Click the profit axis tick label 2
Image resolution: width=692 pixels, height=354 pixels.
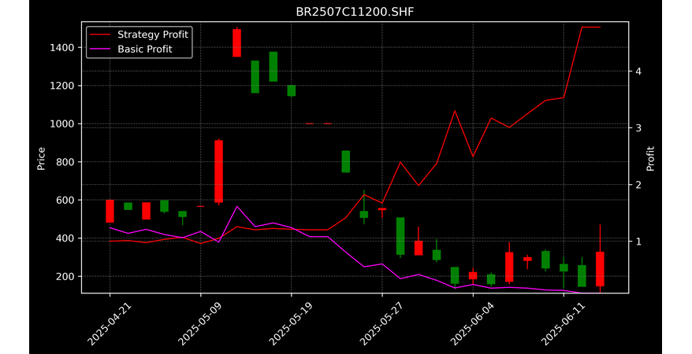tap(638, 185)
